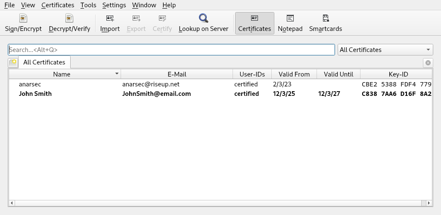441x215 pixels.
Task: Import a certificate from file
Action: [110, 23]
